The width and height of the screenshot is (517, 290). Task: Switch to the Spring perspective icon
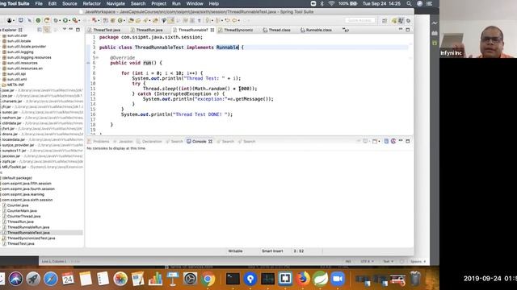click(393, 21)
